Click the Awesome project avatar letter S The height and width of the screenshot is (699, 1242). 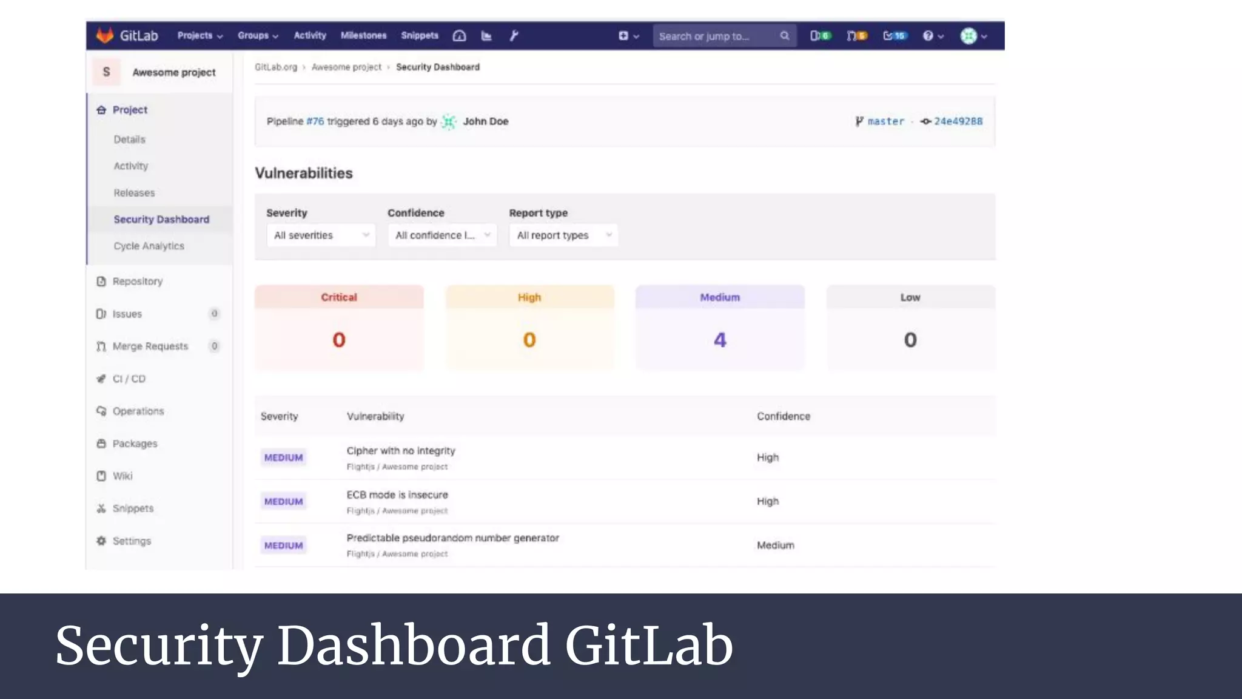coord(107,72)
